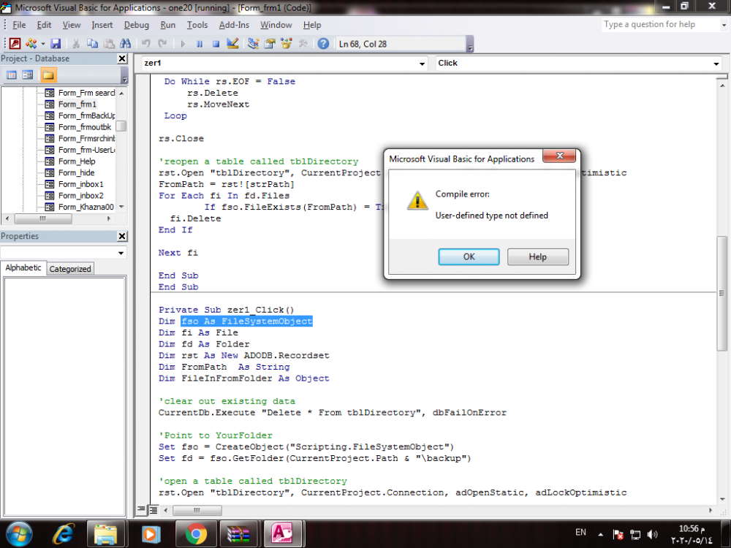Screen dimensions: 731x548
Task: Open the Add-Ins menu
Action: pos(234,25)
